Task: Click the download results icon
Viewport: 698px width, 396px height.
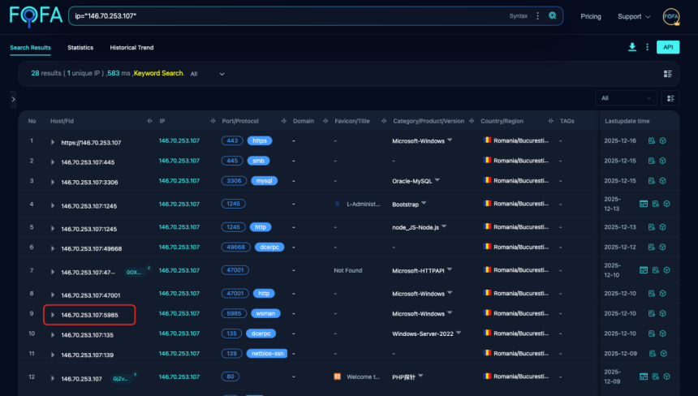Action: (632, 47)
